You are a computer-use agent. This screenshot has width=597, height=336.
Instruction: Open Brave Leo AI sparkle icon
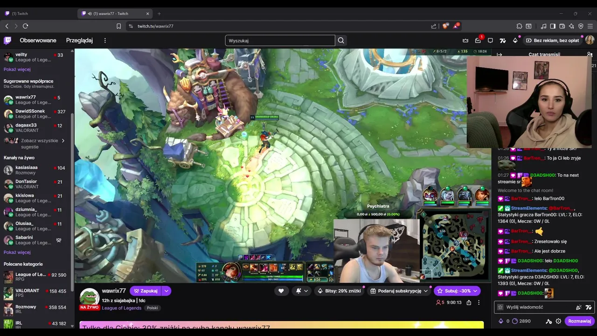[571, 26]
